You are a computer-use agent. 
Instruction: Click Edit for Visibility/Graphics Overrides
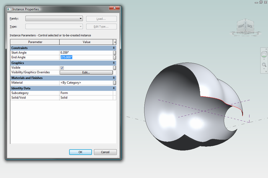[x=86, y=72]
